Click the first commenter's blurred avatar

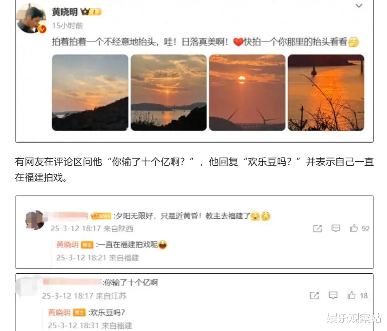coord(35,220)
